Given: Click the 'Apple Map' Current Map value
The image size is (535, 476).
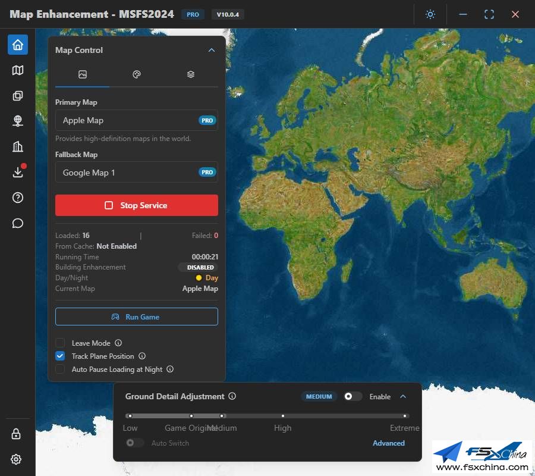Looking at the screenshot, I should click(200, 289).
